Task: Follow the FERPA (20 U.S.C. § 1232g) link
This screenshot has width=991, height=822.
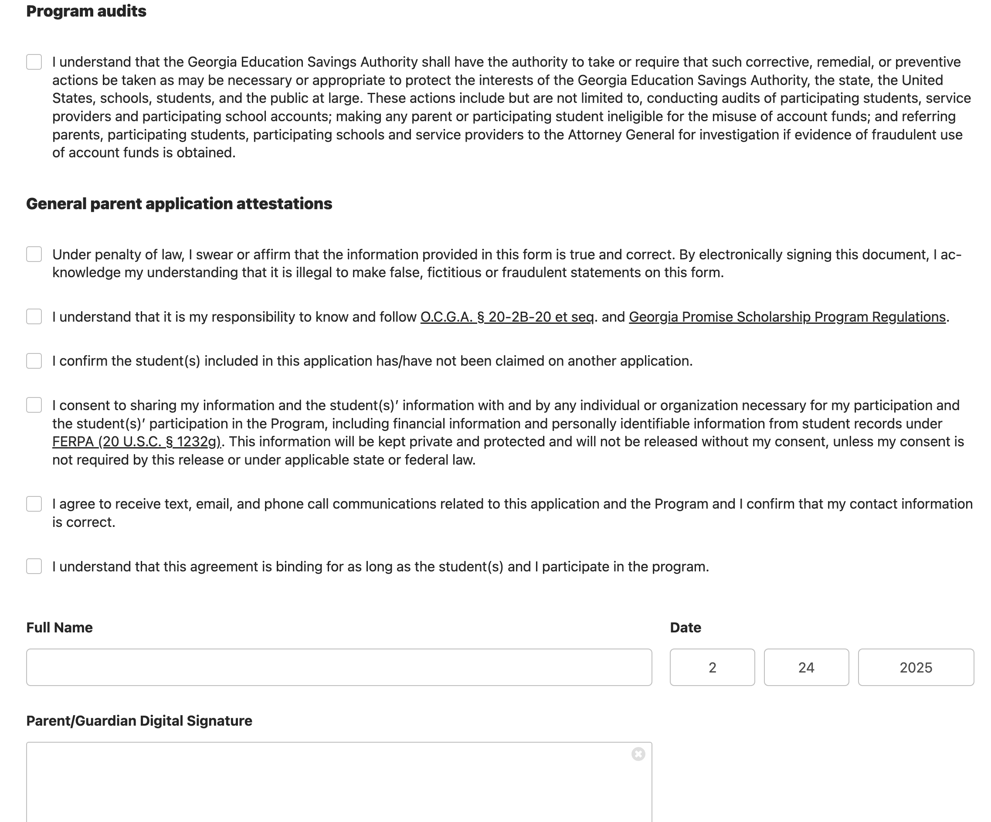Action: pos(136,442)
